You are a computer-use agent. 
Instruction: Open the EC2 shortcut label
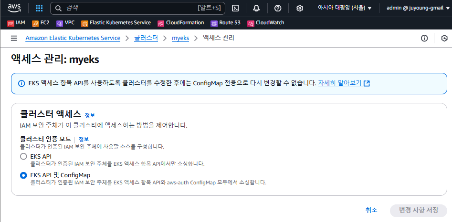pos(45,23)
